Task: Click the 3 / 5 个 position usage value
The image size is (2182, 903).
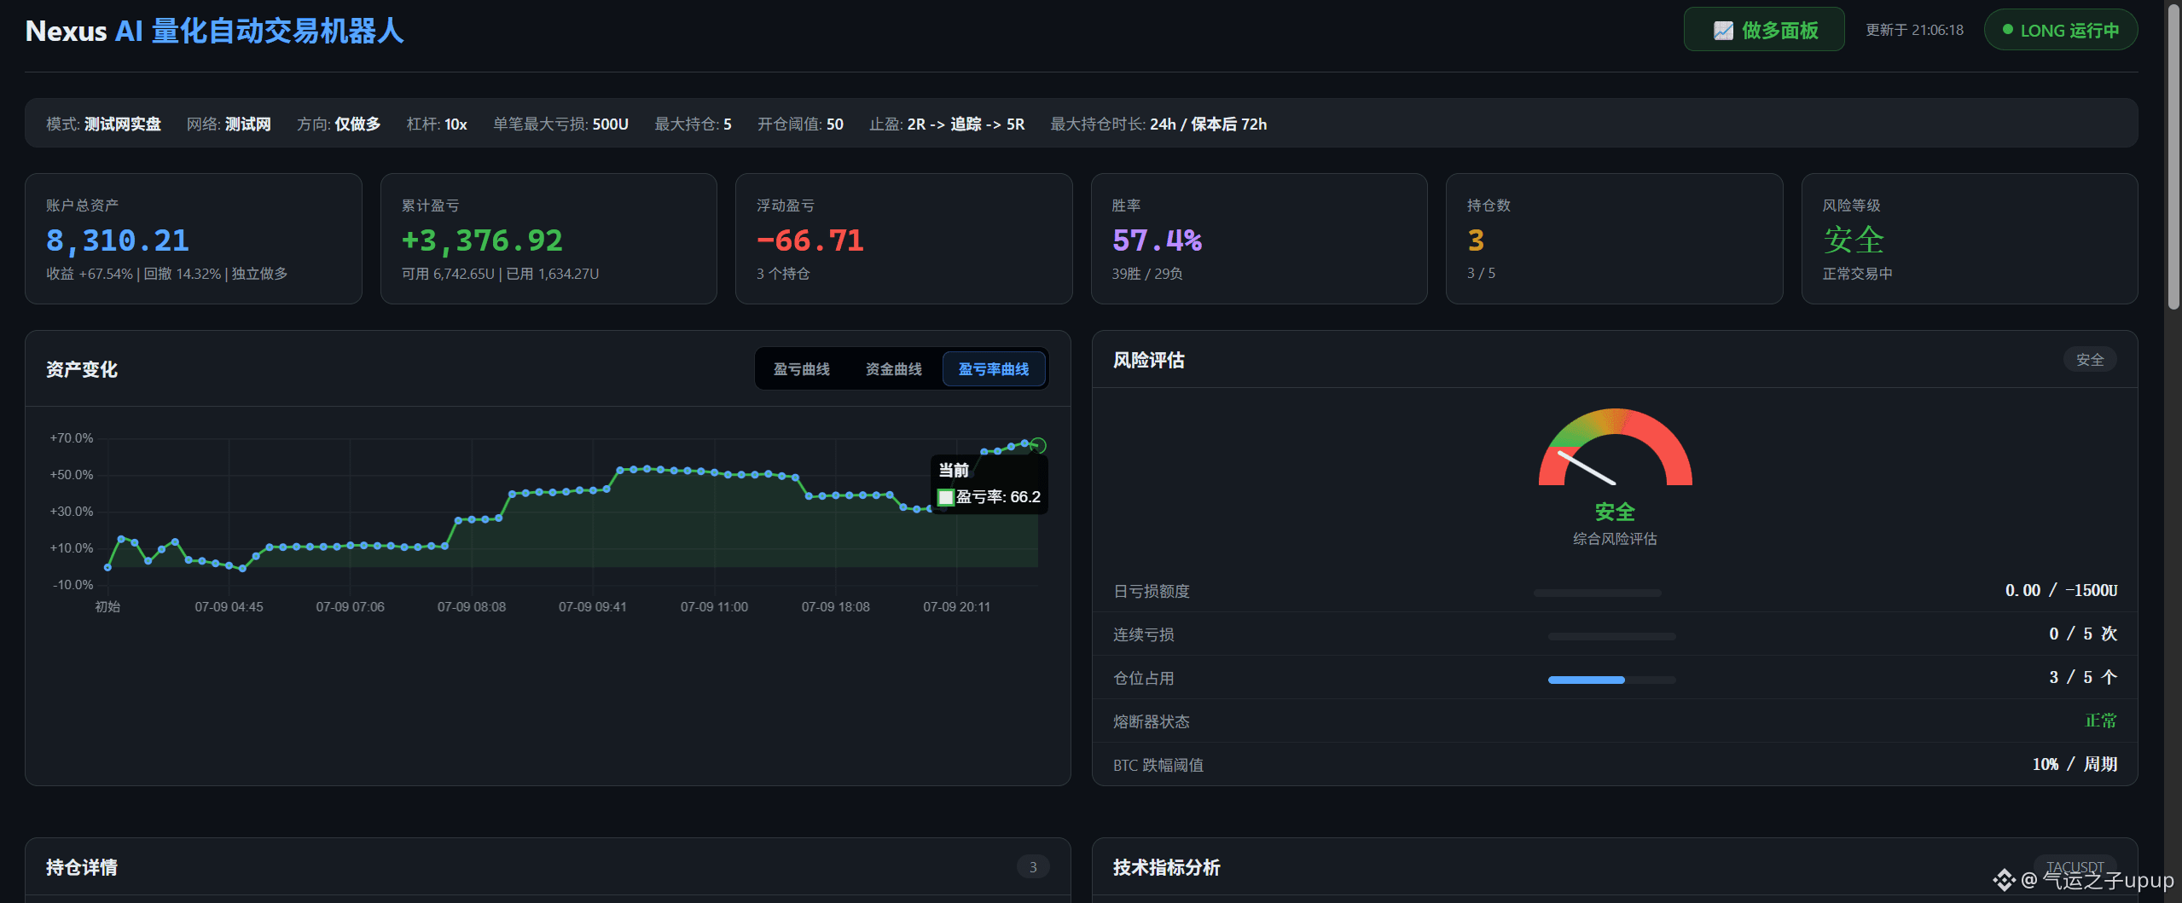Action: click(x=2083, y=677)
